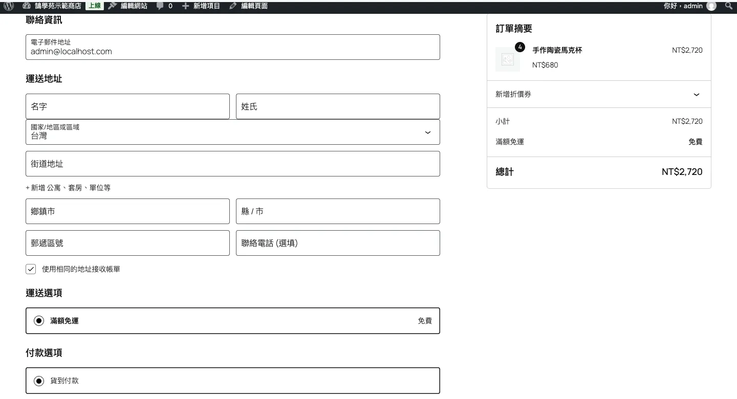Open the 國家/地區或區域 dropdown

point(233,132)
